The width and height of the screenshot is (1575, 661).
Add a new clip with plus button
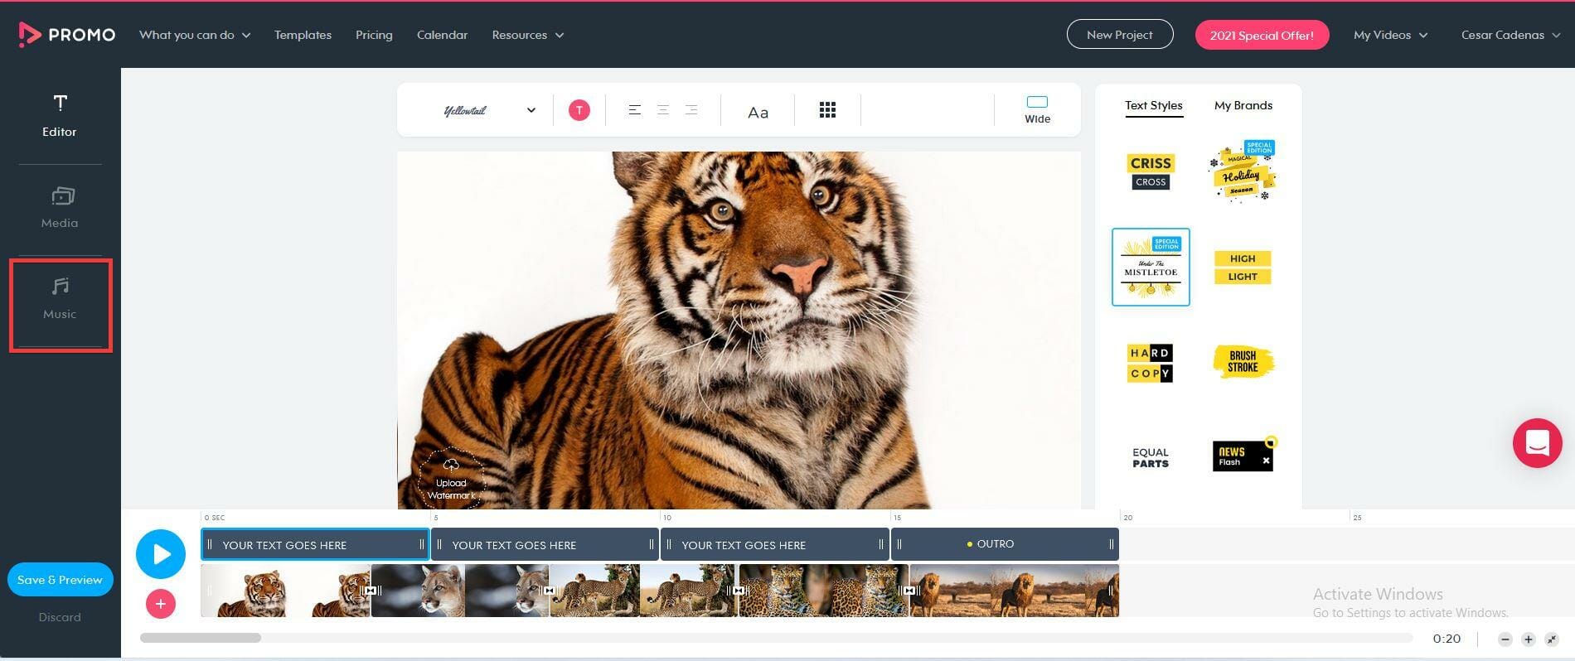tap(161, 604)
